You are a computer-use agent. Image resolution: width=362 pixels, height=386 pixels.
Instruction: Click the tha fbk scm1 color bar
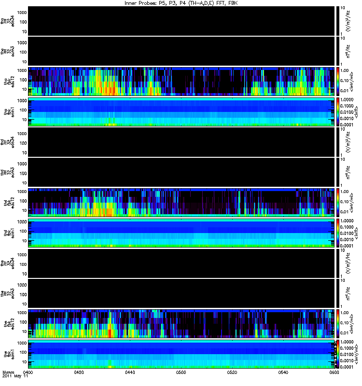click(337, 111)
